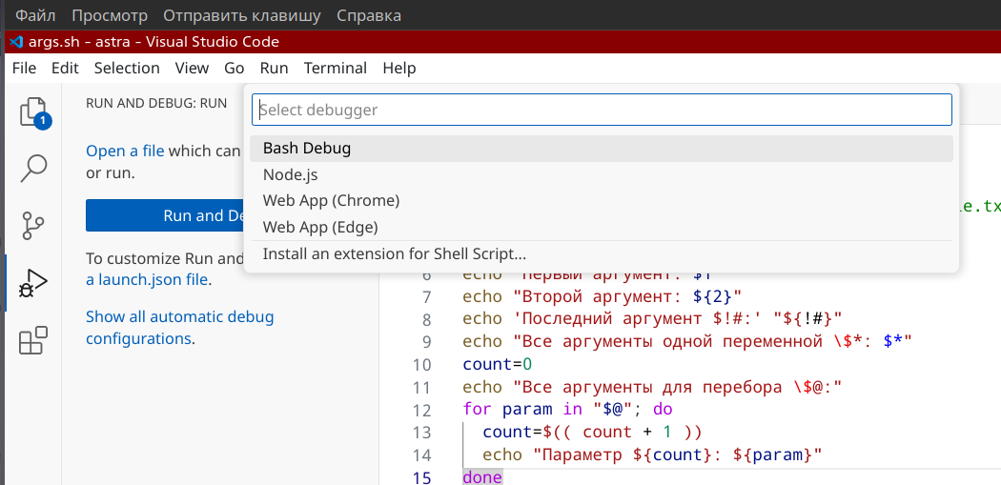
Task: Focus the Select debugger input field
Action: pyautogui.click(x=602, y=110)
